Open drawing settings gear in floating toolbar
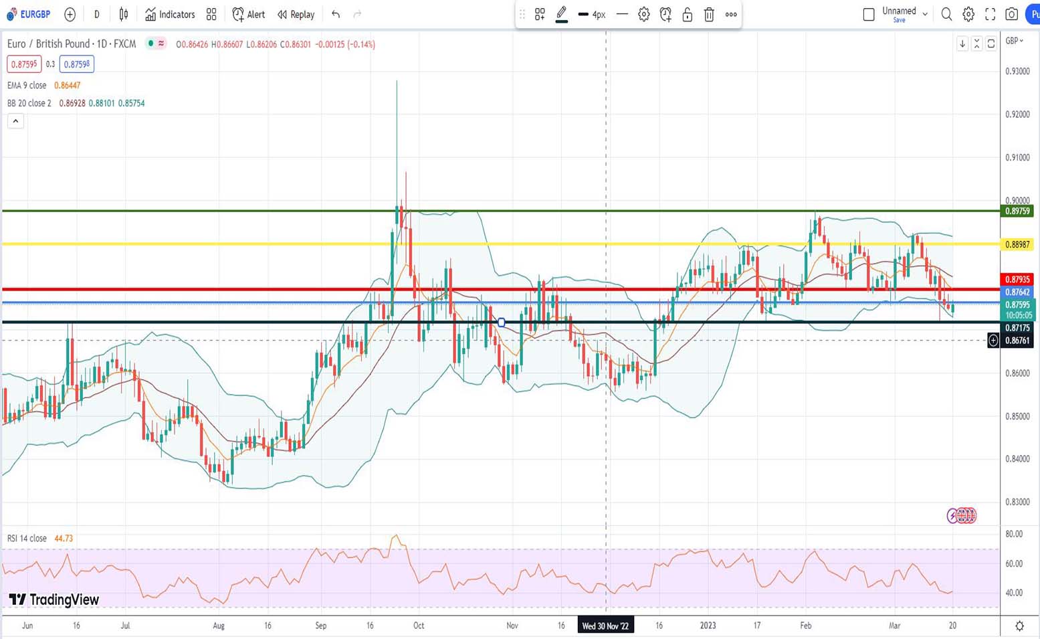 click(x=643, y=14)
